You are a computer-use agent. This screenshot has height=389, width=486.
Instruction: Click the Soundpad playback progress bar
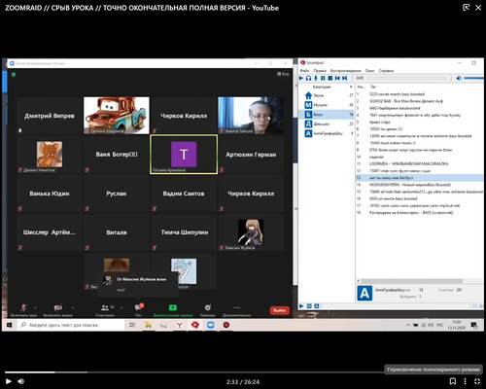(407, 78)
